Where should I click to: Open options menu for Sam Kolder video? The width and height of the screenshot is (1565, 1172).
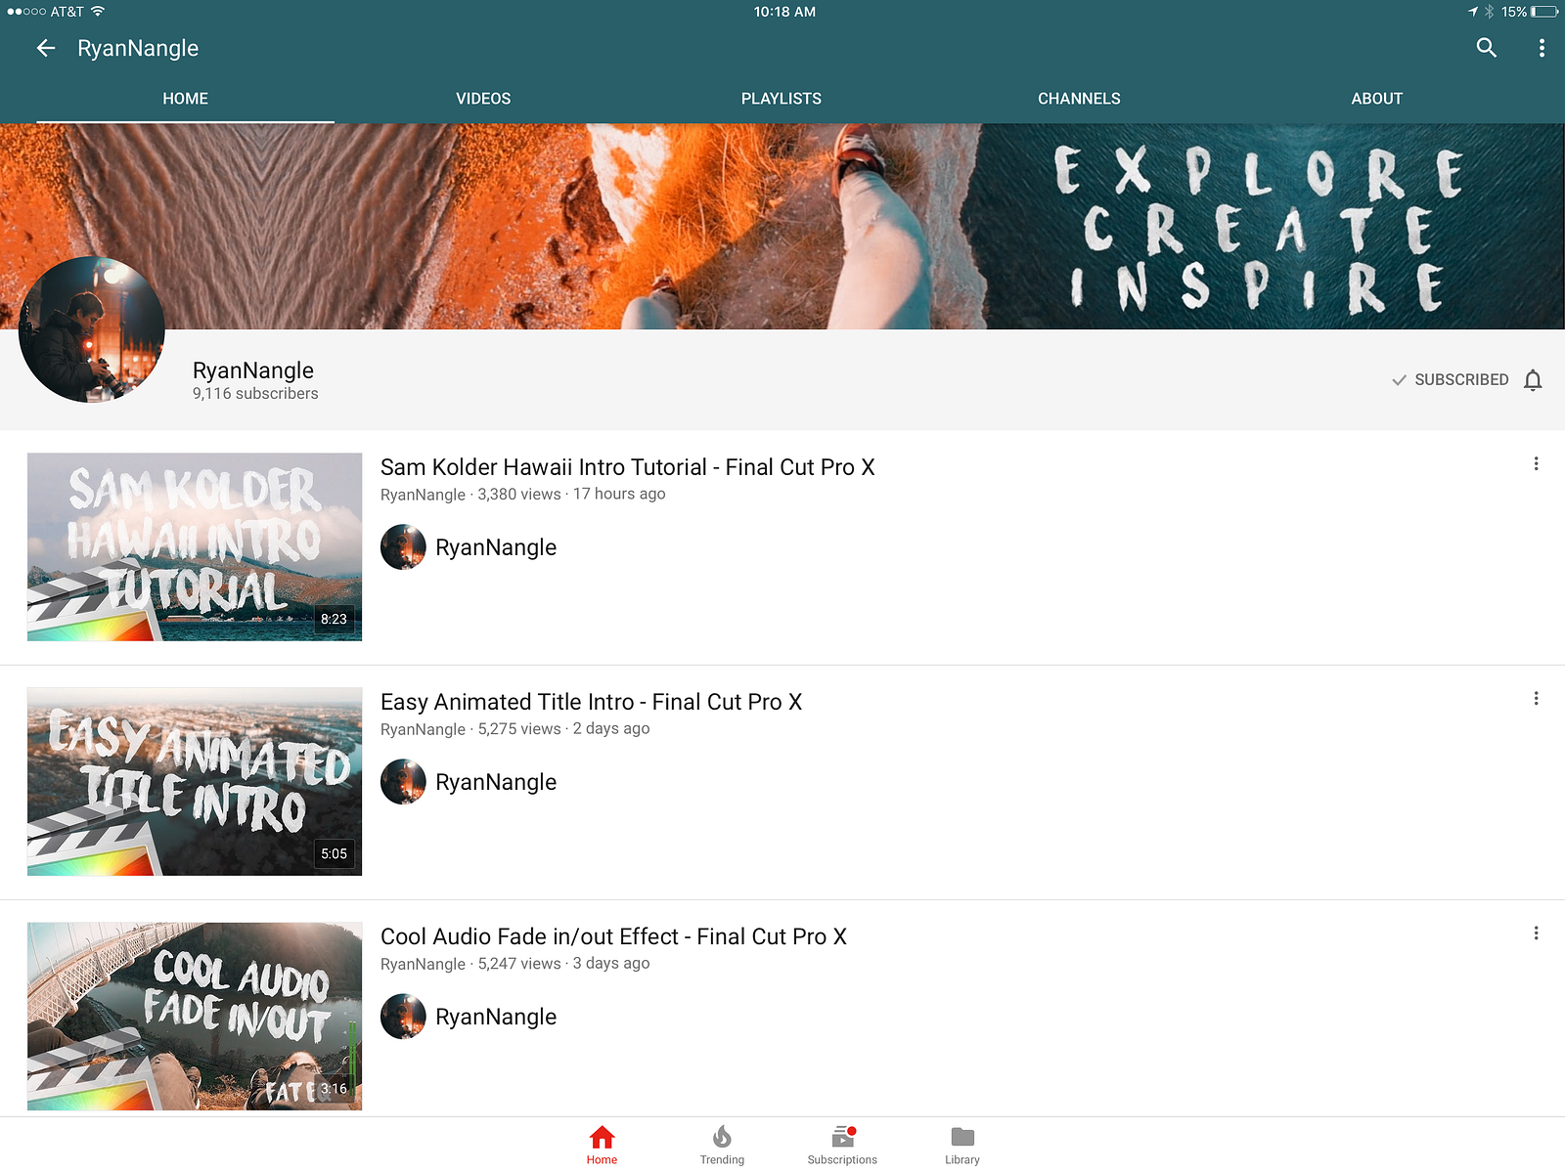tap(1536, 463)
